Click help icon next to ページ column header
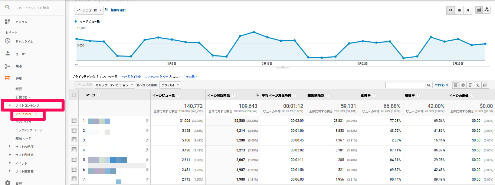This screenshot has height=185, width=495. tap(99, 95)
